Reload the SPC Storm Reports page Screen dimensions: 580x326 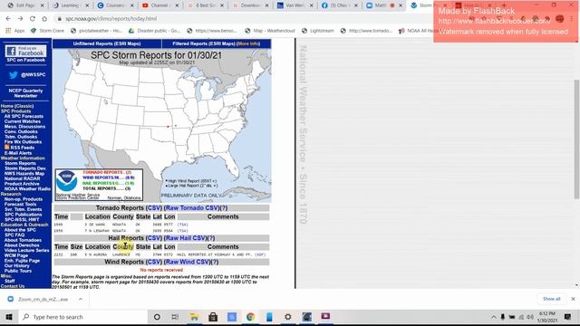33,18
